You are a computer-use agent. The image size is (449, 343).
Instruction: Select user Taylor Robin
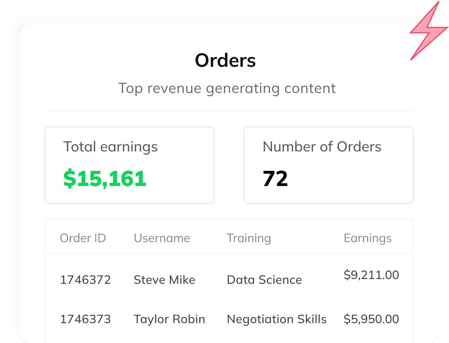[x=169, y=319]
